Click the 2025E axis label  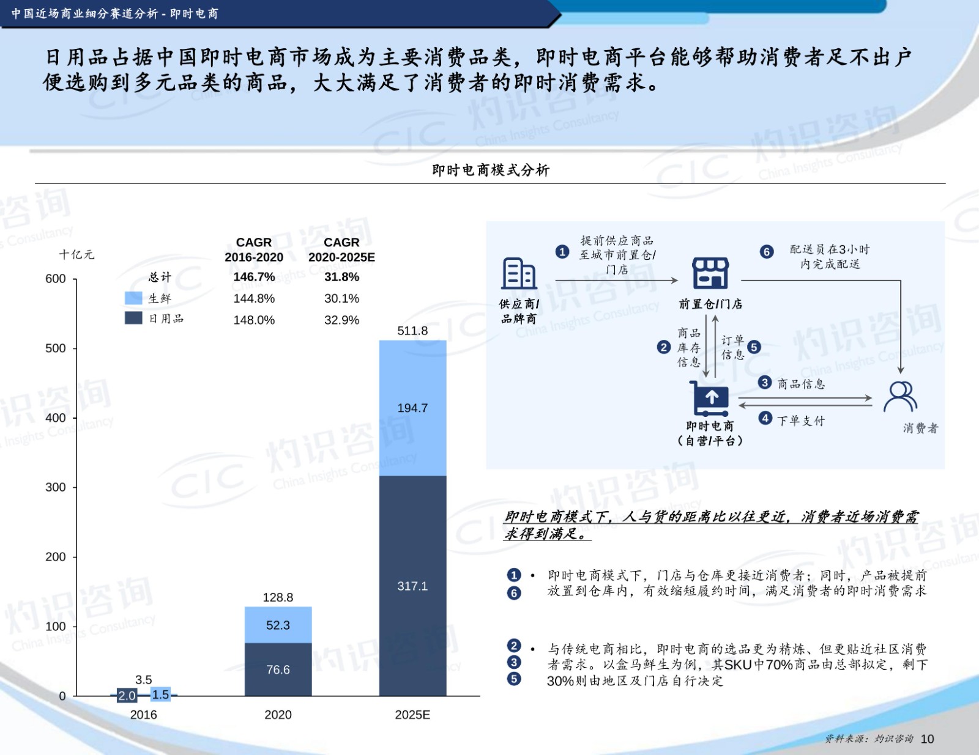pyautogui.click(x=412, y=715)
